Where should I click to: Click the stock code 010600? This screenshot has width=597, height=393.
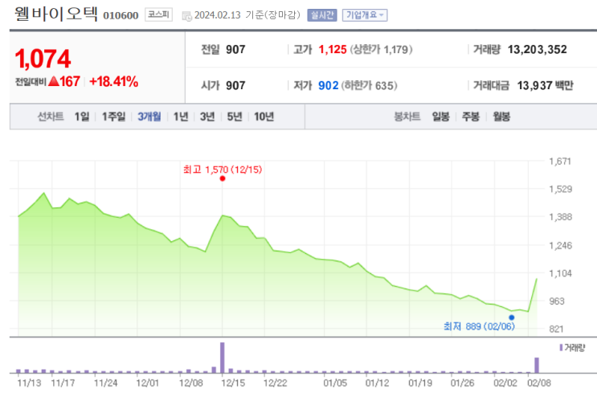(x=121, y=15)
